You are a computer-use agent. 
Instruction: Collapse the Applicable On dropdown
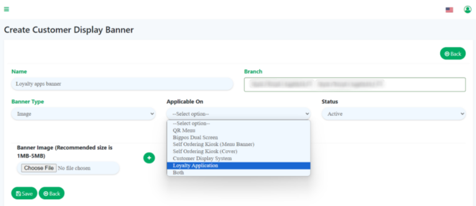click(x=238, y=114)
